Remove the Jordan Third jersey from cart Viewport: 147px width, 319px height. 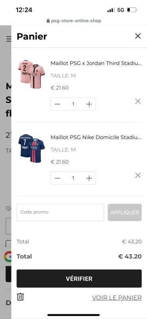[x=138, y=101]
